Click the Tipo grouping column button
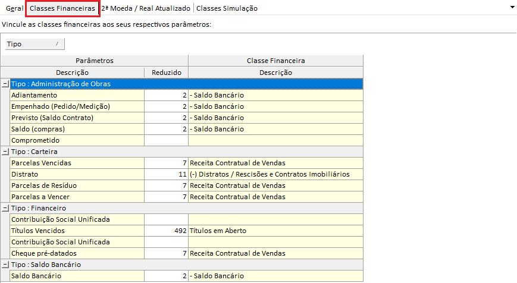 click(34, 44)
